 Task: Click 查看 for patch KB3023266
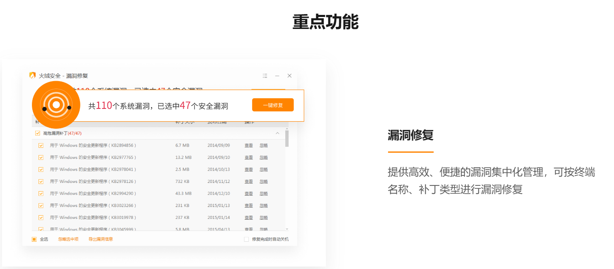[249, 206]
